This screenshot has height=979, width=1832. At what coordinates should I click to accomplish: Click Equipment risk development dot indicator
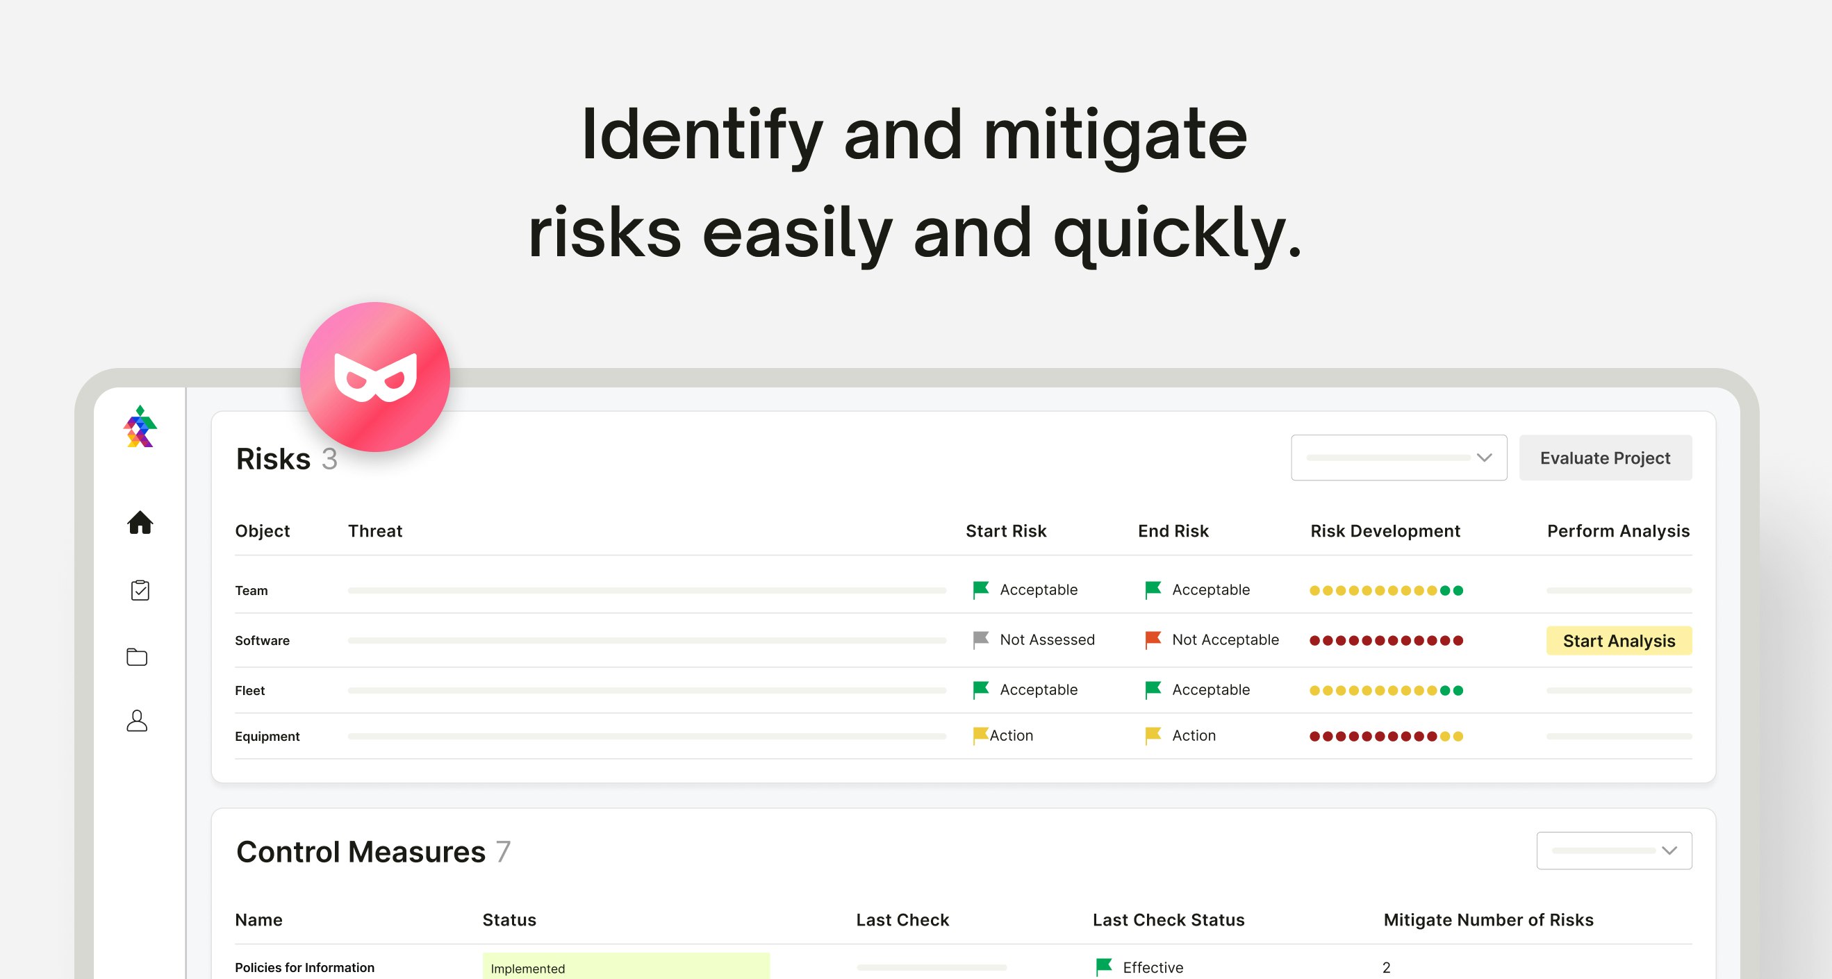pos(1386,737)
